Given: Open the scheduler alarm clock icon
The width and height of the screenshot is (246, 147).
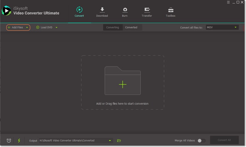Looking at the screenshot, I should coord(9,141).
